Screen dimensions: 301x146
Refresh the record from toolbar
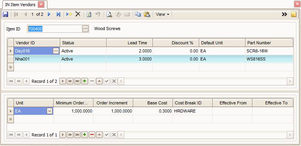89,14
